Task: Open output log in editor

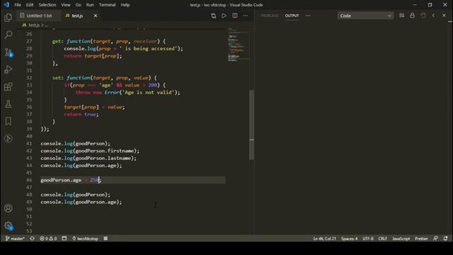Action: point(423,16)
